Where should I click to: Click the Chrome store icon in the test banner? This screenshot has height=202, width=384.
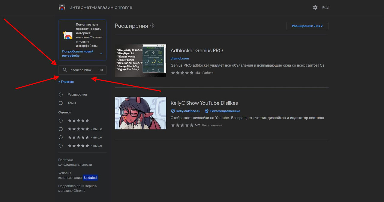point(67,35)
